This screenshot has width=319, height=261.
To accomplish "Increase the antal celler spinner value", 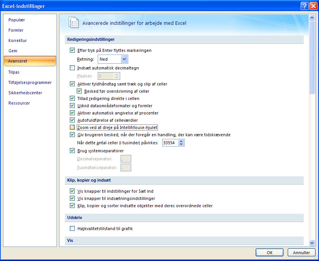I will (181, 141).
